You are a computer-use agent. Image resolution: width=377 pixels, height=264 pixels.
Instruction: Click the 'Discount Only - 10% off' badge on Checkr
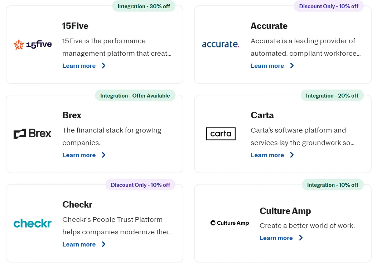[x=140, y=185]
